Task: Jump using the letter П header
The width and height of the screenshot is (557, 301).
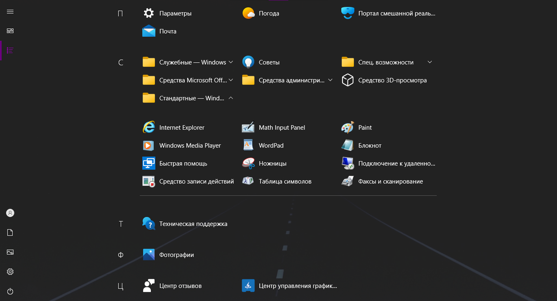Action: click(x=121, y=13)
